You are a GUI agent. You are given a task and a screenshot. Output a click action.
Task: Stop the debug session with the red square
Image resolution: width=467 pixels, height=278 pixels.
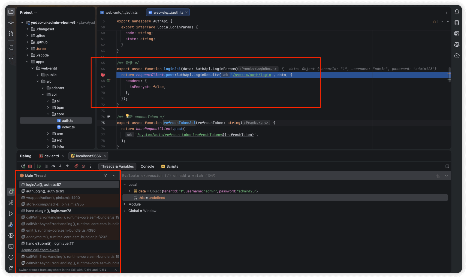(30, 166)
